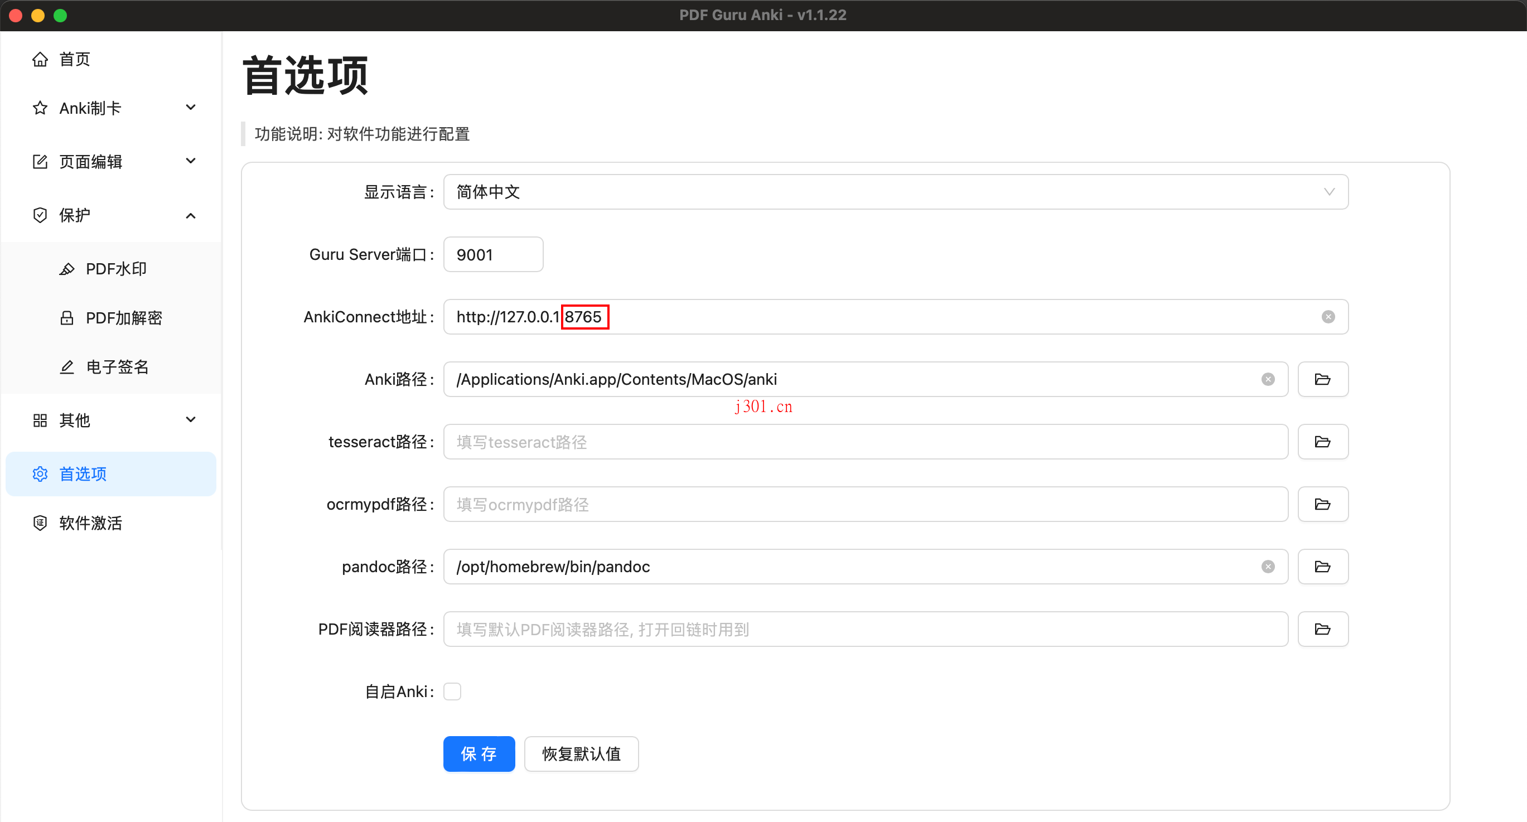Image resolution: width=1527 pixels, height=822 pixels.
Task: Browse folder for tesseract路径
Action: pos(1322,442)
